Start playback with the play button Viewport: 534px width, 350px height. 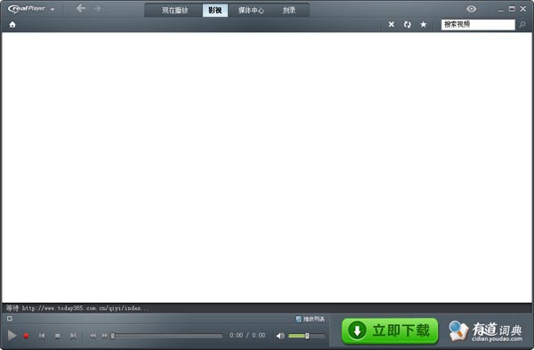click(12, 336)
